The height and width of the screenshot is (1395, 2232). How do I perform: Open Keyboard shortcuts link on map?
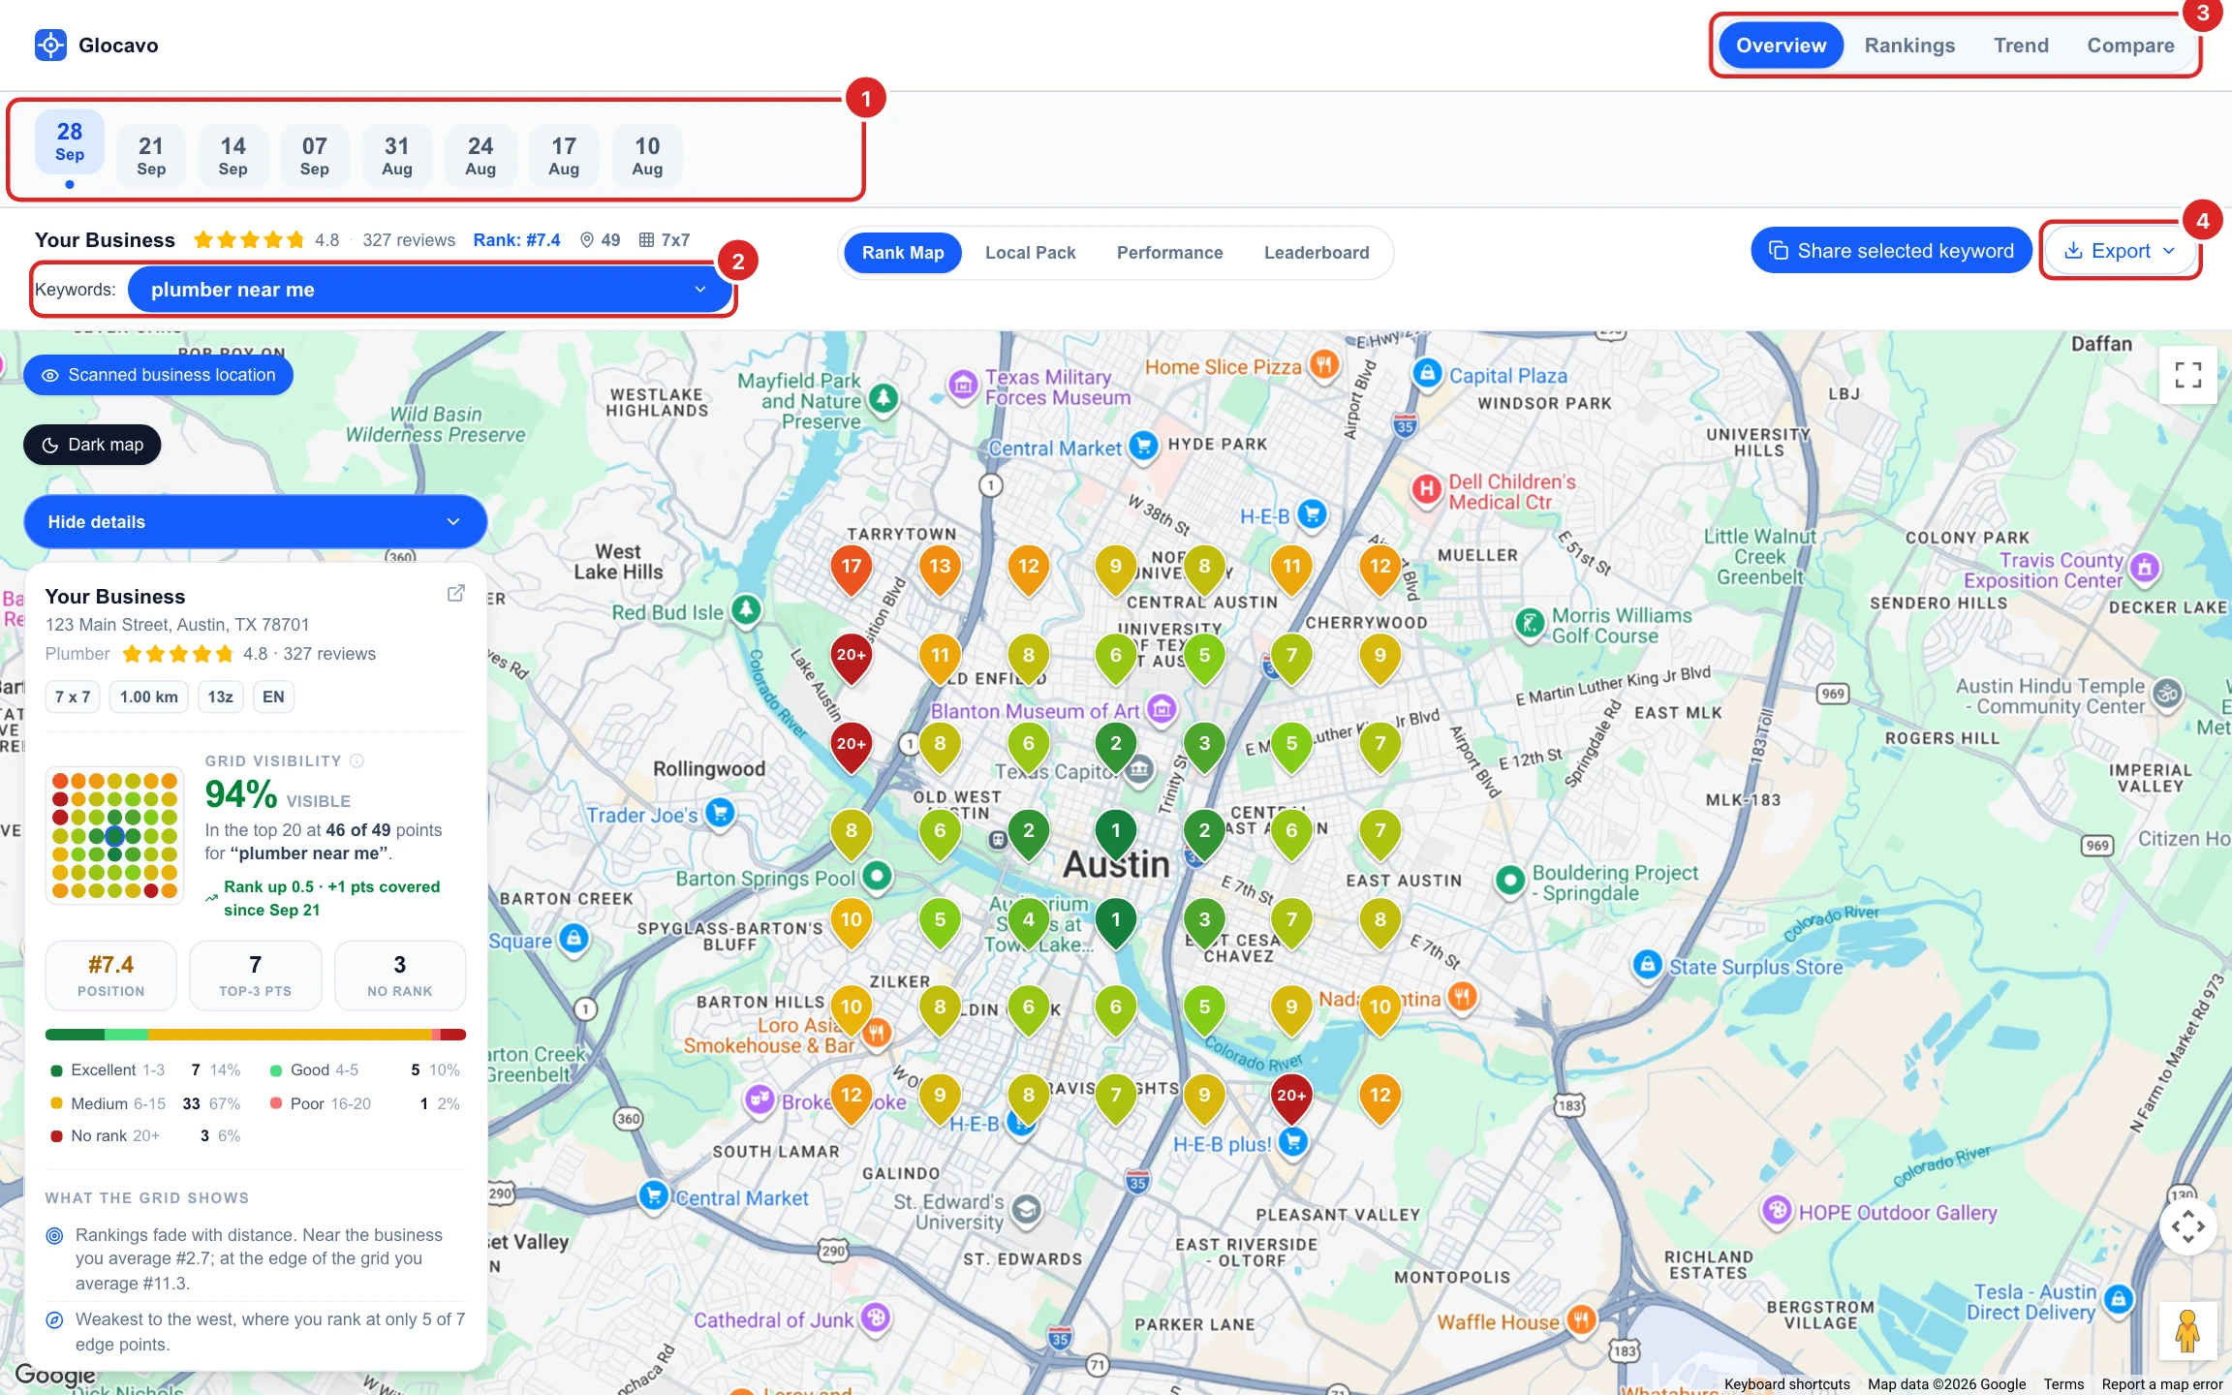pos(1786,1384)
